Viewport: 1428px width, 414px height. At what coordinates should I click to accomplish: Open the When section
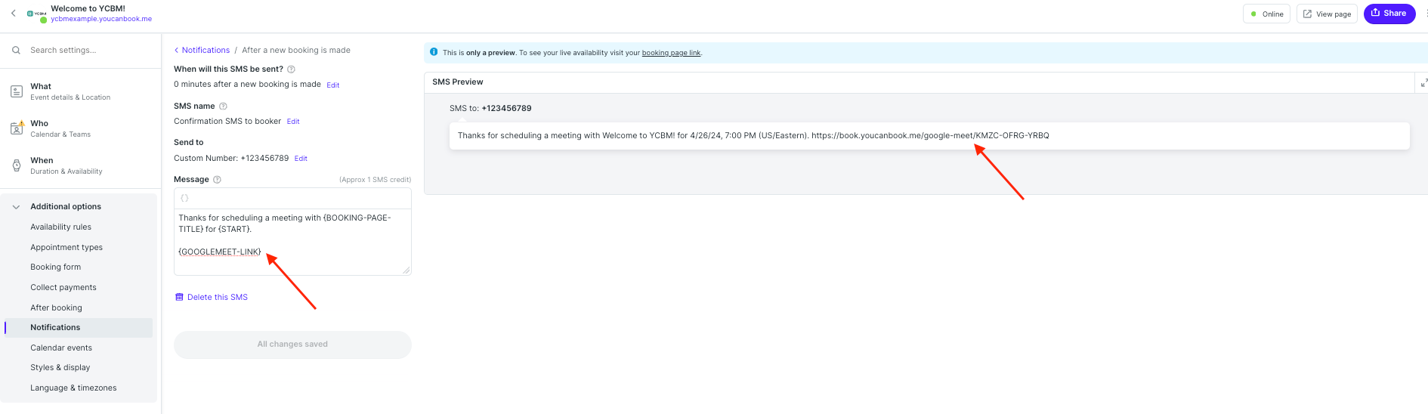point(79,165)
